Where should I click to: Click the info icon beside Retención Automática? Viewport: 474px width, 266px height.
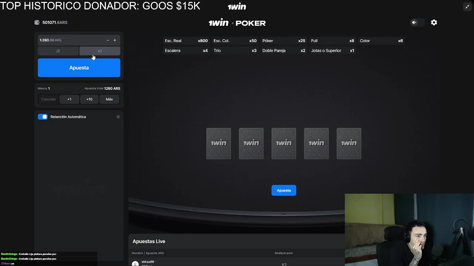118,117
